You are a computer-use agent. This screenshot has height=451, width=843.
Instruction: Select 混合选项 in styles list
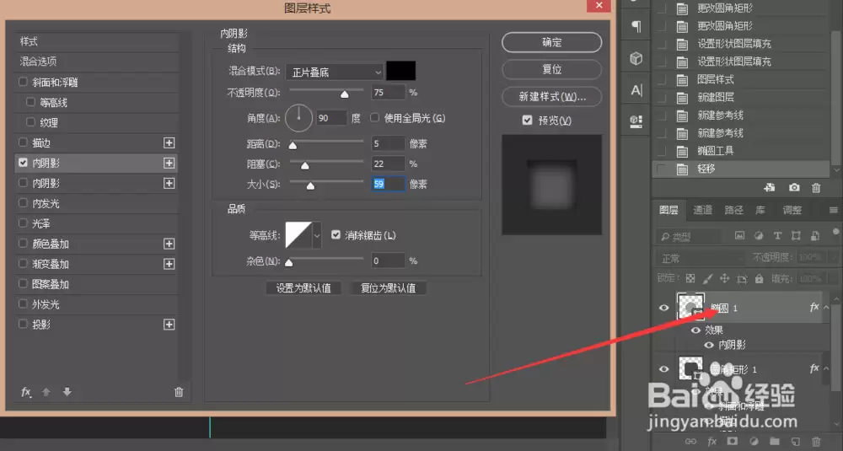click(x=97, y=62)
